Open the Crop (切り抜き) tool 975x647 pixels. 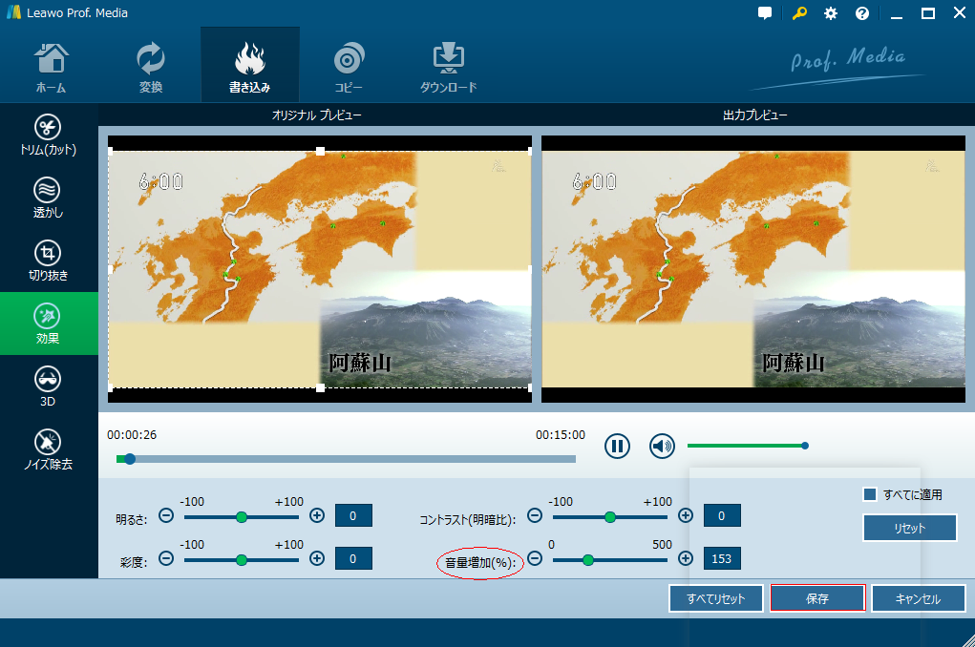click(x=48, y=261)
